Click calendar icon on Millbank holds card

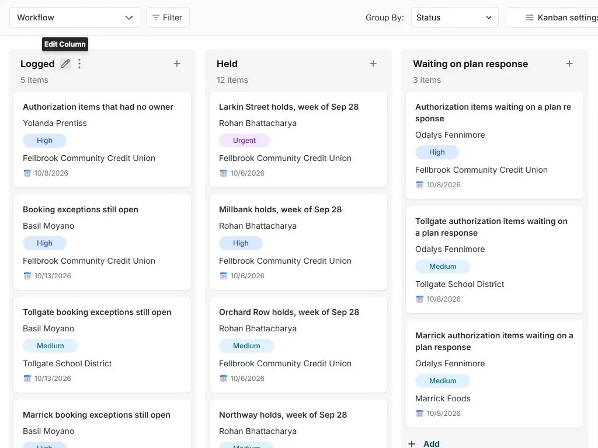pyautogui.click(x=224, y=276)
